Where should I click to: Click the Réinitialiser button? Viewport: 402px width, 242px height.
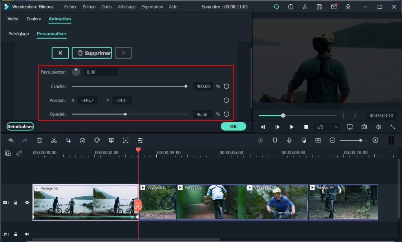[20, 126]
